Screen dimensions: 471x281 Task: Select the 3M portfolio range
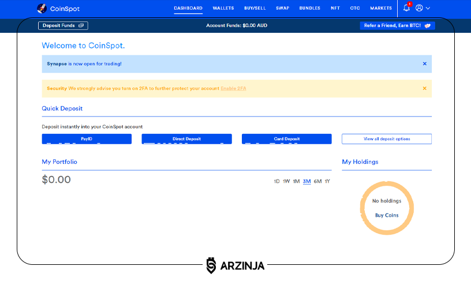[306, 181]
